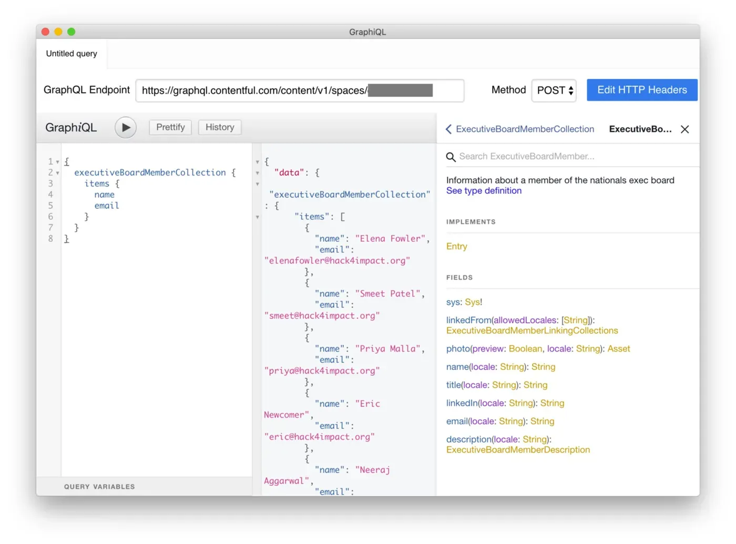
Task: View the Asset type on the photo field
Action: click(618, 348)
